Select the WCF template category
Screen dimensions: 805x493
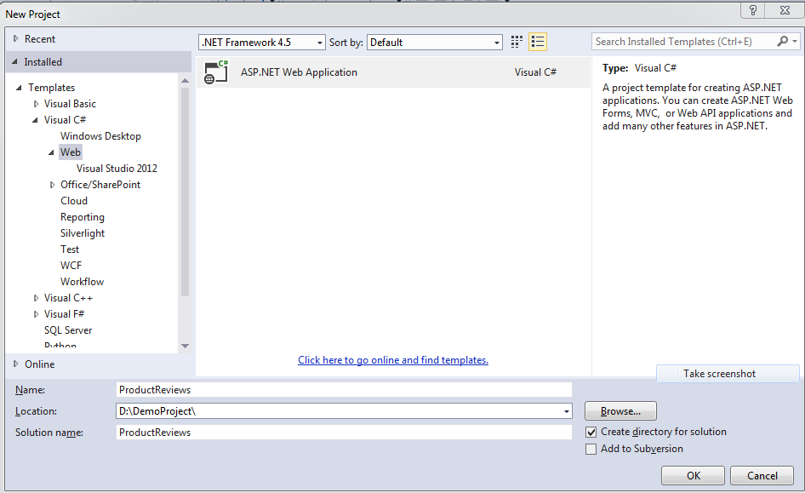(71, 266)
